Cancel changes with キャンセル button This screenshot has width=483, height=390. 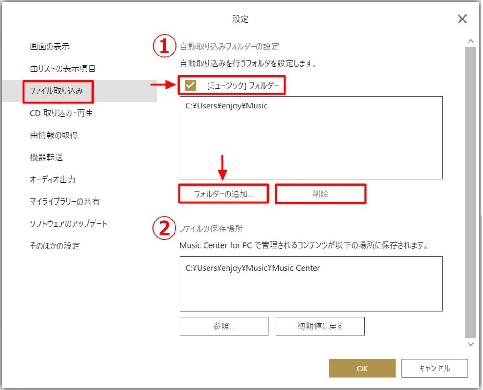coord(434,367)
